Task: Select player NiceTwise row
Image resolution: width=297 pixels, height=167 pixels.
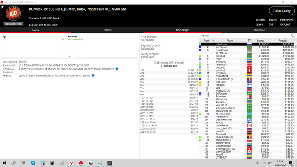Action: pyautogui.click(x=247, y=114)
